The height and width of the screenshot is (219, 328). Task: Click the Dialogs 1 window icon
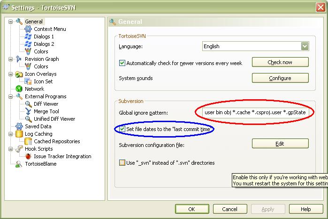28,36
